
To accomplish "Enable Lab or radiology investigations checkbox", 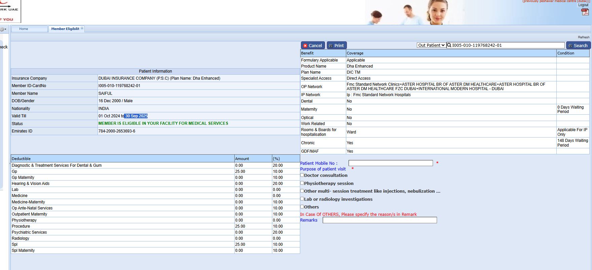I will 302,199.
